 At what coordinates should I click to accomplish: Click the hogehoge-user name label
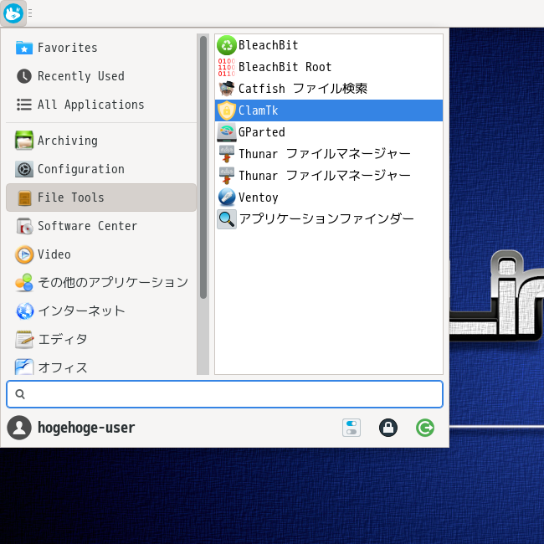point(86,428)
